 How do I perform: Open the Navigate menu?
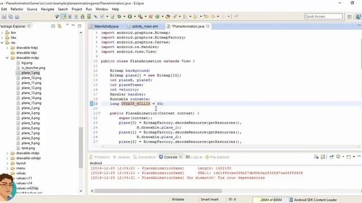pos(48,9)
